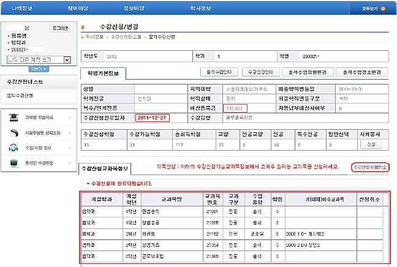The image size is (397, 267).
Task: Click the arrow chevron beside 과목별 학습자료
Action: [70, 118]
